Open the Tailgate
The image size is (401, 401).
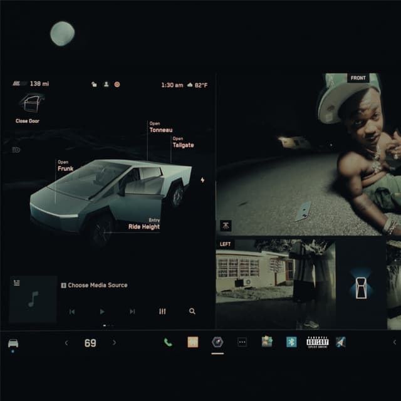click(183, 142)
